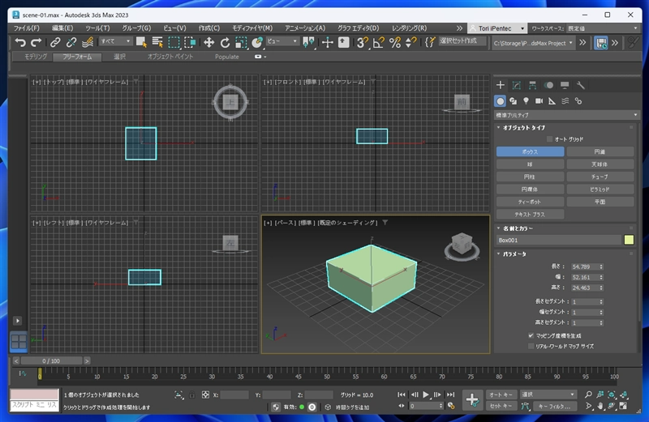Click the Select and Place tool
The width and height of the screenshot is (649, 422).
tap(257, 42)
